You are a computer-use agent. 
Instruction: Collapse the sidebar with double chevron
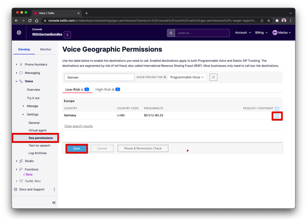pos(54,203)
